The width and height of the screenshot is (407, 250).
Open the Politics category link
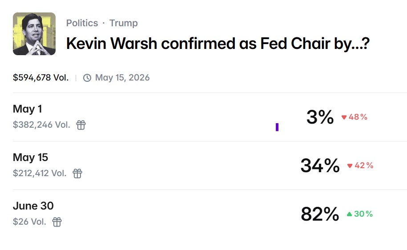click(x=82, y=23)
